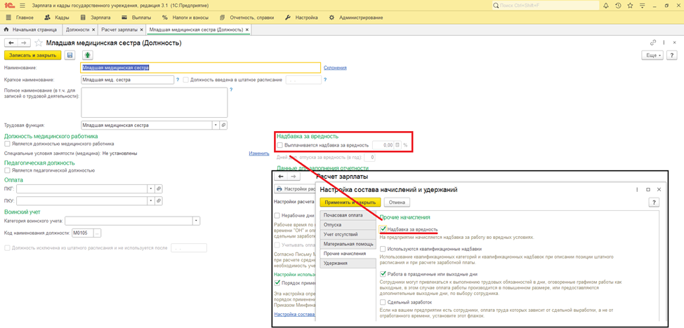Show help hint next to Краткое наименование
This screenshot has width=684, height=328.
coord(178,80)
